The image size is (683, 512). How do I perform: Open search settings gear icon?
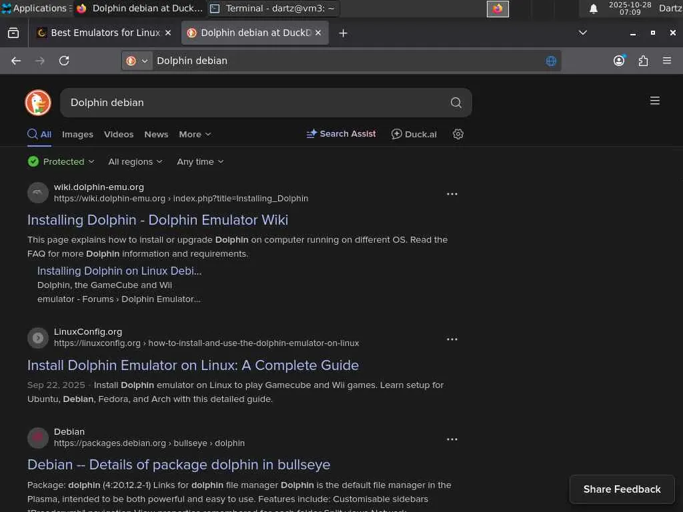(458, 134)
